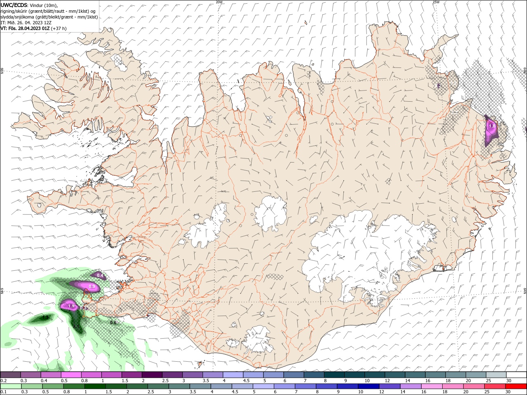Click the lavender snow swatch between 4 and 4.5
The image size is (527, 395).
tap(233, 375)
